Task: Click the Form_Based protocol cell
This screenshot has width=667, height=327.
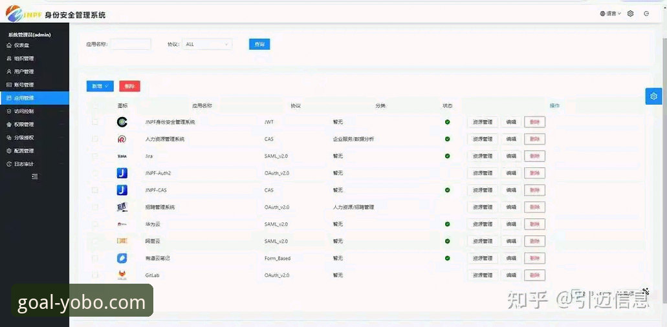Action: [278, 258]
